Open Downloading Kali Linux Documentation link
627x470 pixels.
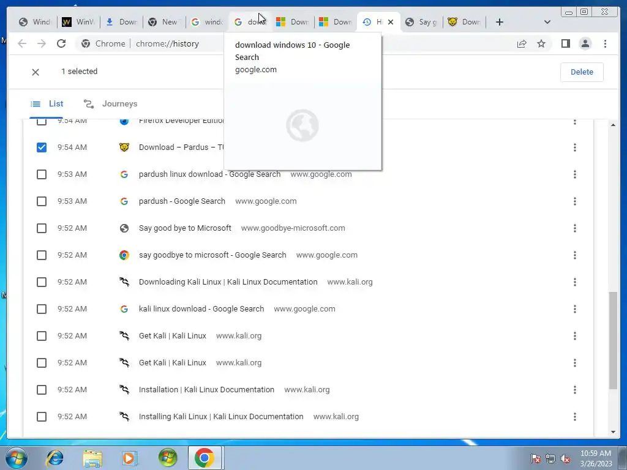[x=228, y=282]
